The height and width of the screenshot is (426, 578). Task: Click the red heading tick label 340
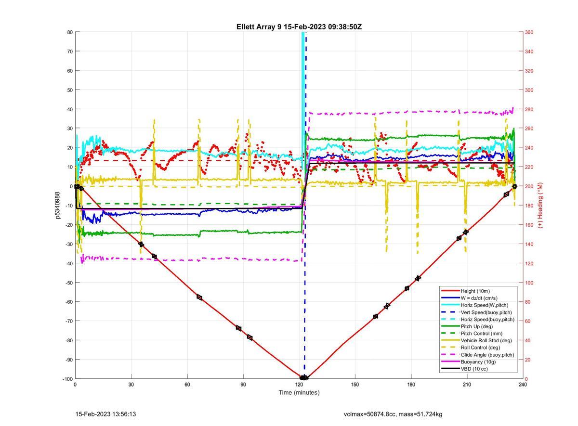529,52
